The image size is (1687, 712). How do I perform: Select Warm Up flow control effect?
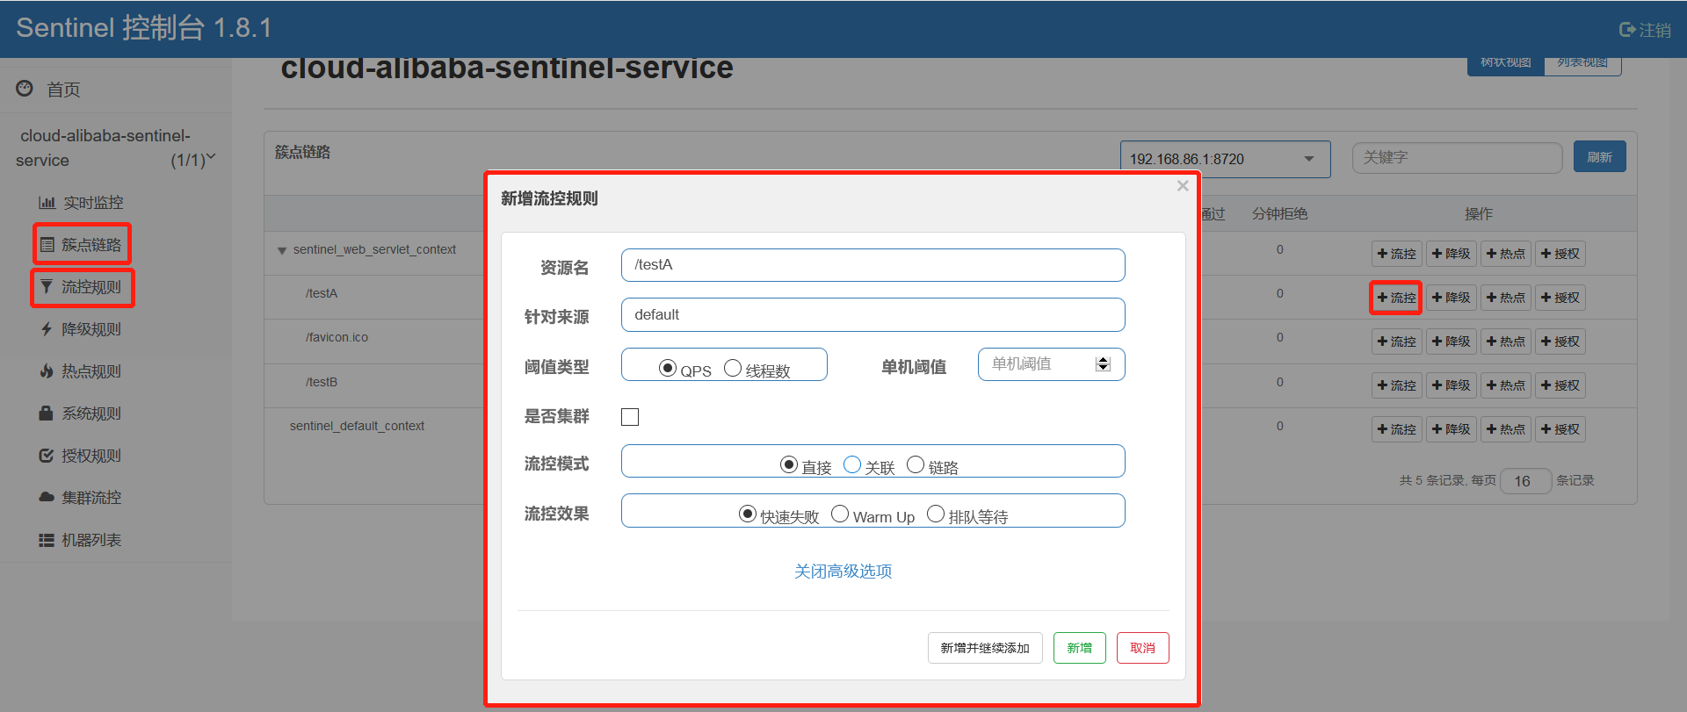pos(840,514)
